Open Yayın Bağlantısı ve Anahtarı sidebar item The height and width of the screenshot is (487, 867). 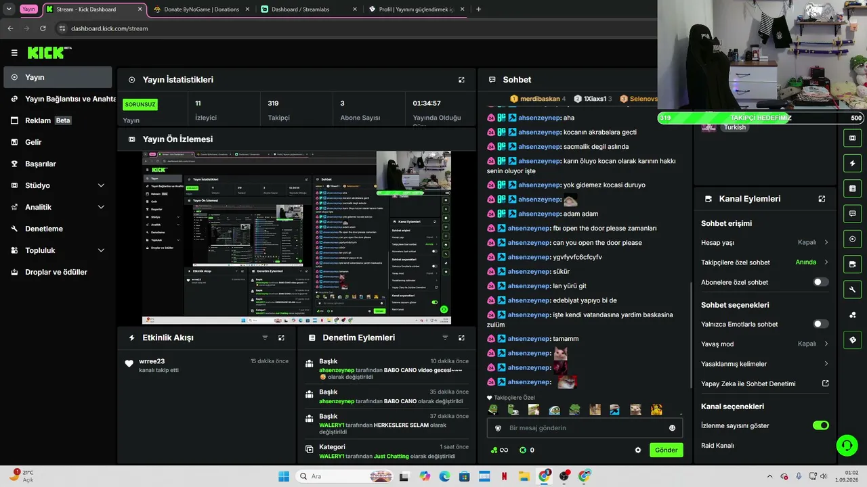[58, 99]
